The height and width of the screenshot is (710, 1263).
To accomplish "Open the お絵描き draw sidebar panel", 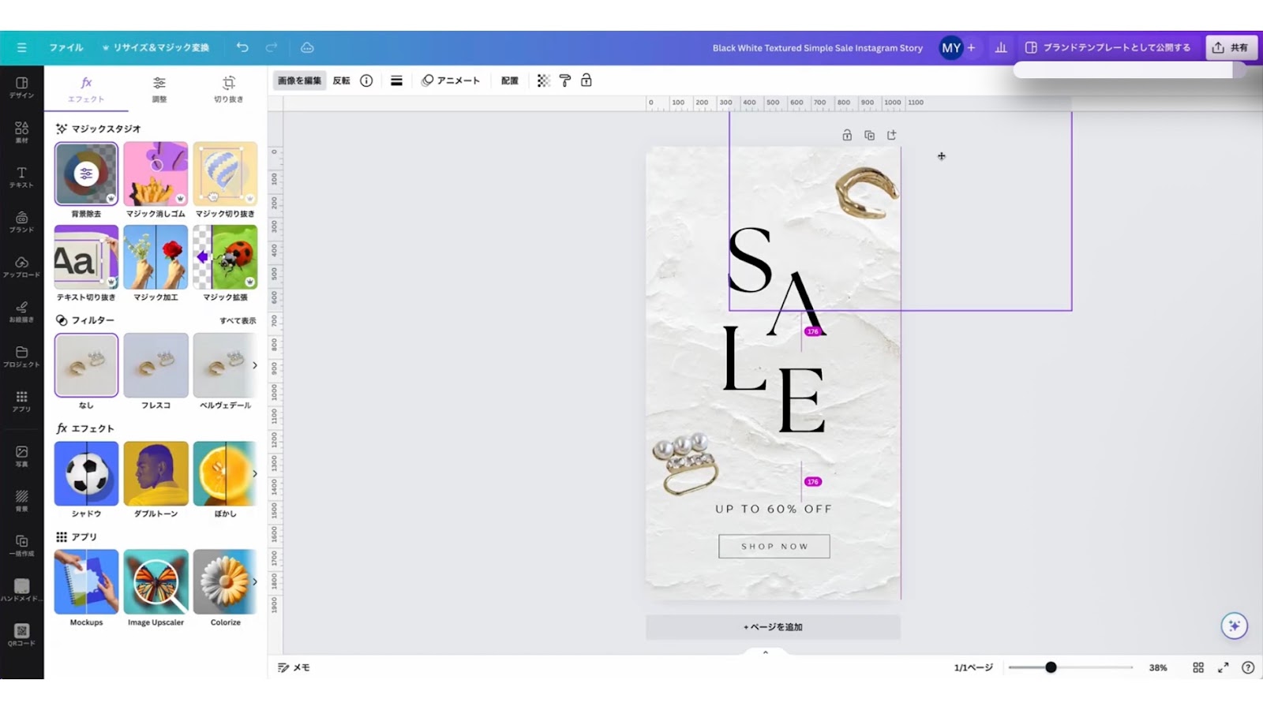I will tap(21, 312).
